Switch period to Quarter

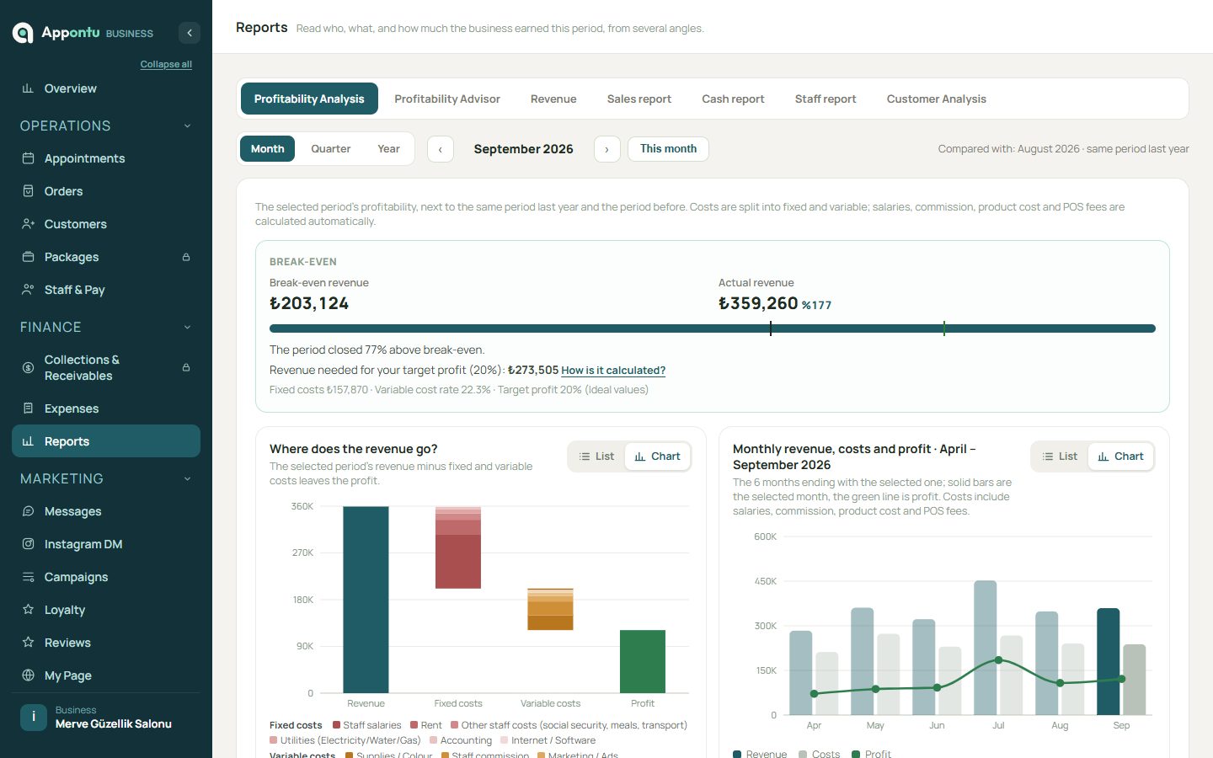tap(331, 149)
